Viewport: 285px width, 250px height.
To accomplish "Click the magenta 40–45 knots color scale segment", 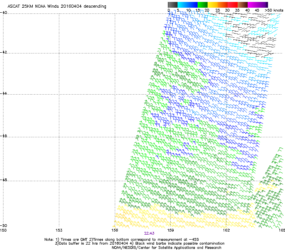I will (x=253, y=5).
